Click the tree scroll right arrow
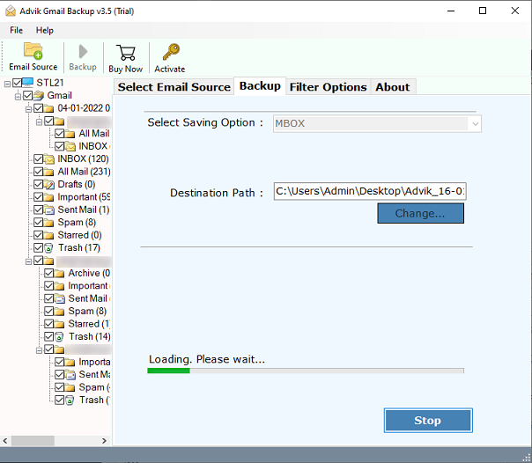The height and width of the screenshot is (463, 532). (104, 441)
